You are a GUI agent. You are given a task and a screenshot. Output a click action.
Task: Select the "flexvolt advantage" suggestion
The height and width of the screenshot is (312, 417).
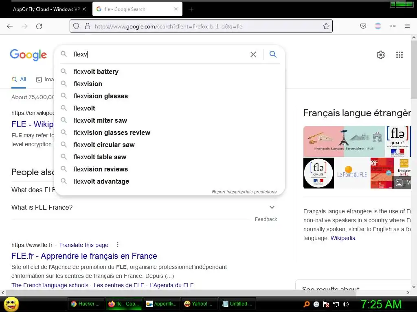[169, 182]
